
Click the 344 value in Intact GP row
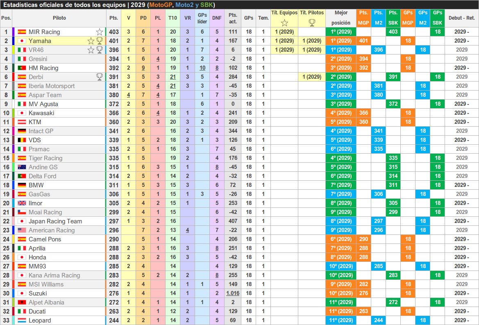tap(233, 131)
